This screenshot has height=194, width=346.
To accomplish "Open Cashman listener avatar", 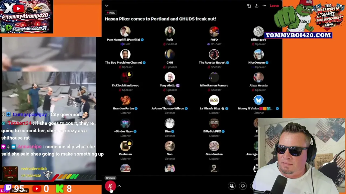I will [x=125, y=146].
